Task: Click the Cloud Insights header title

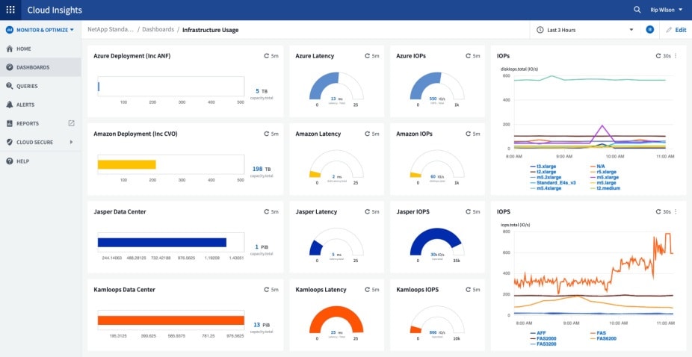Action: [55, 10]
